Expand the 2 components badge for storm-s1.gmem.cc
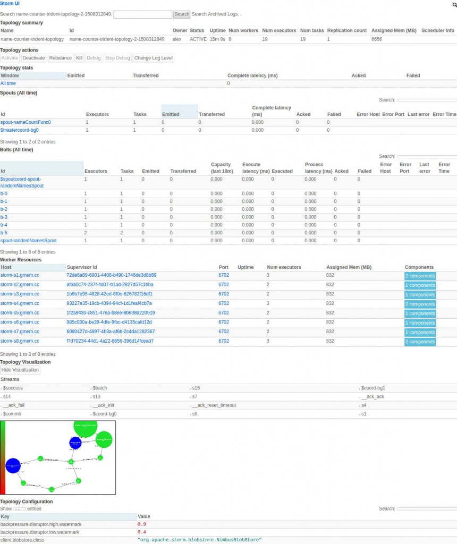457x544 pixels. 420,276
